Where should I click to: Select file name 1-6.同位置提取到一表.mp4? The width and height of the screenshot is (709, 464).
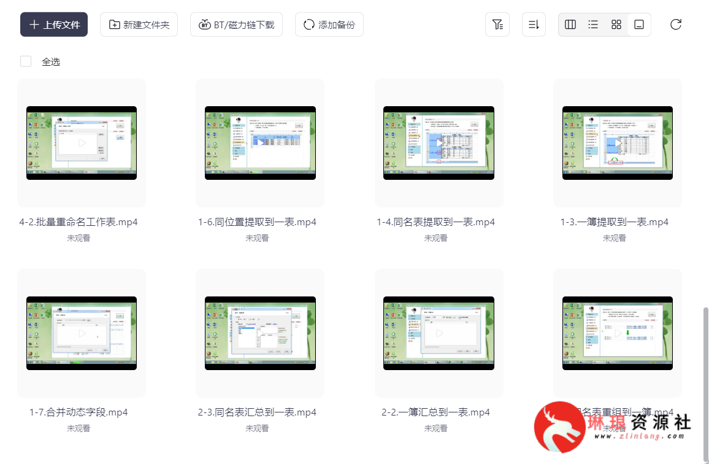[257, 222]
